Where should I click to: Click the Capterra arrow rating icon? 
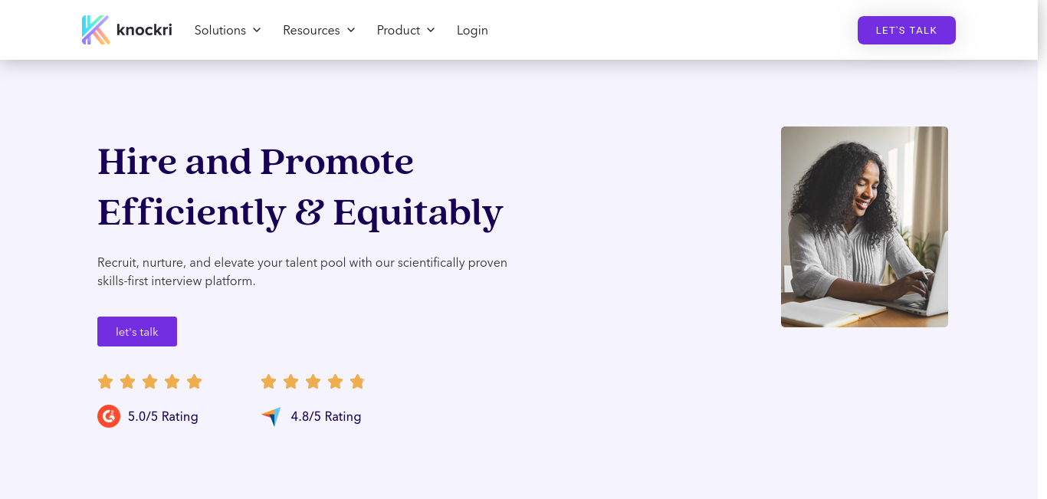pyautogui.click(x=271, y=416)
